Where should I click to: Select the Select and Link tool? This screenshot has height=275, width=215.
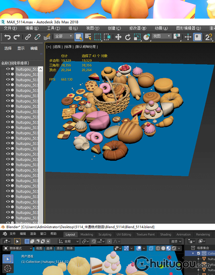click(28, 37)
